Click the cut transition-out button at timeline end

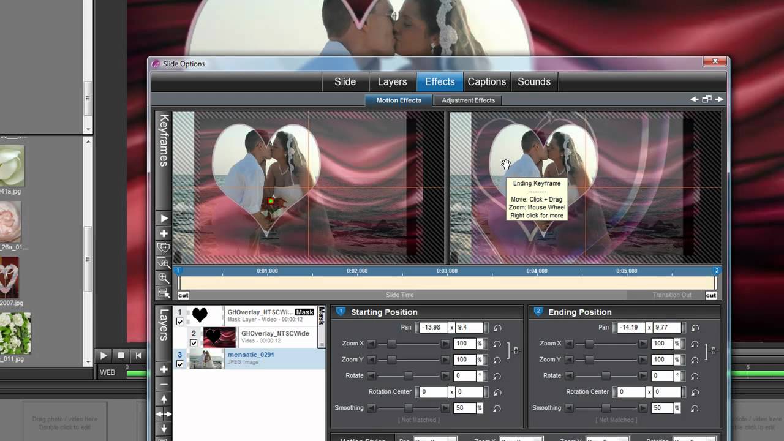click(711, 295)
